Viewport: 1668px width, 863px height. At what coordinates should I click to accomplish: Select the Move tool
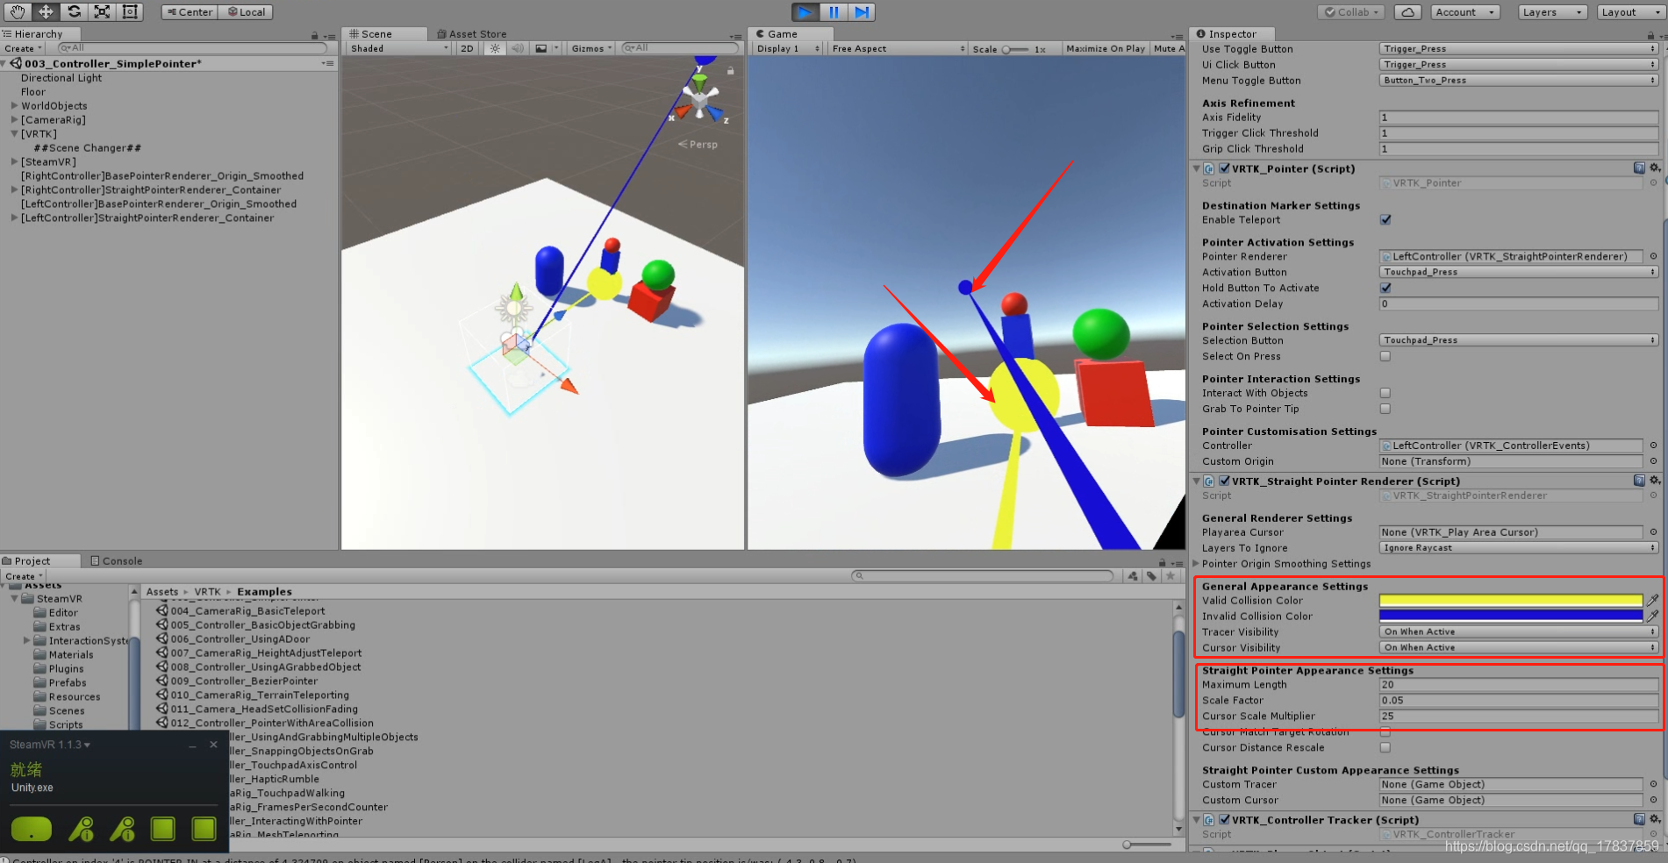[x=46, y=11]
